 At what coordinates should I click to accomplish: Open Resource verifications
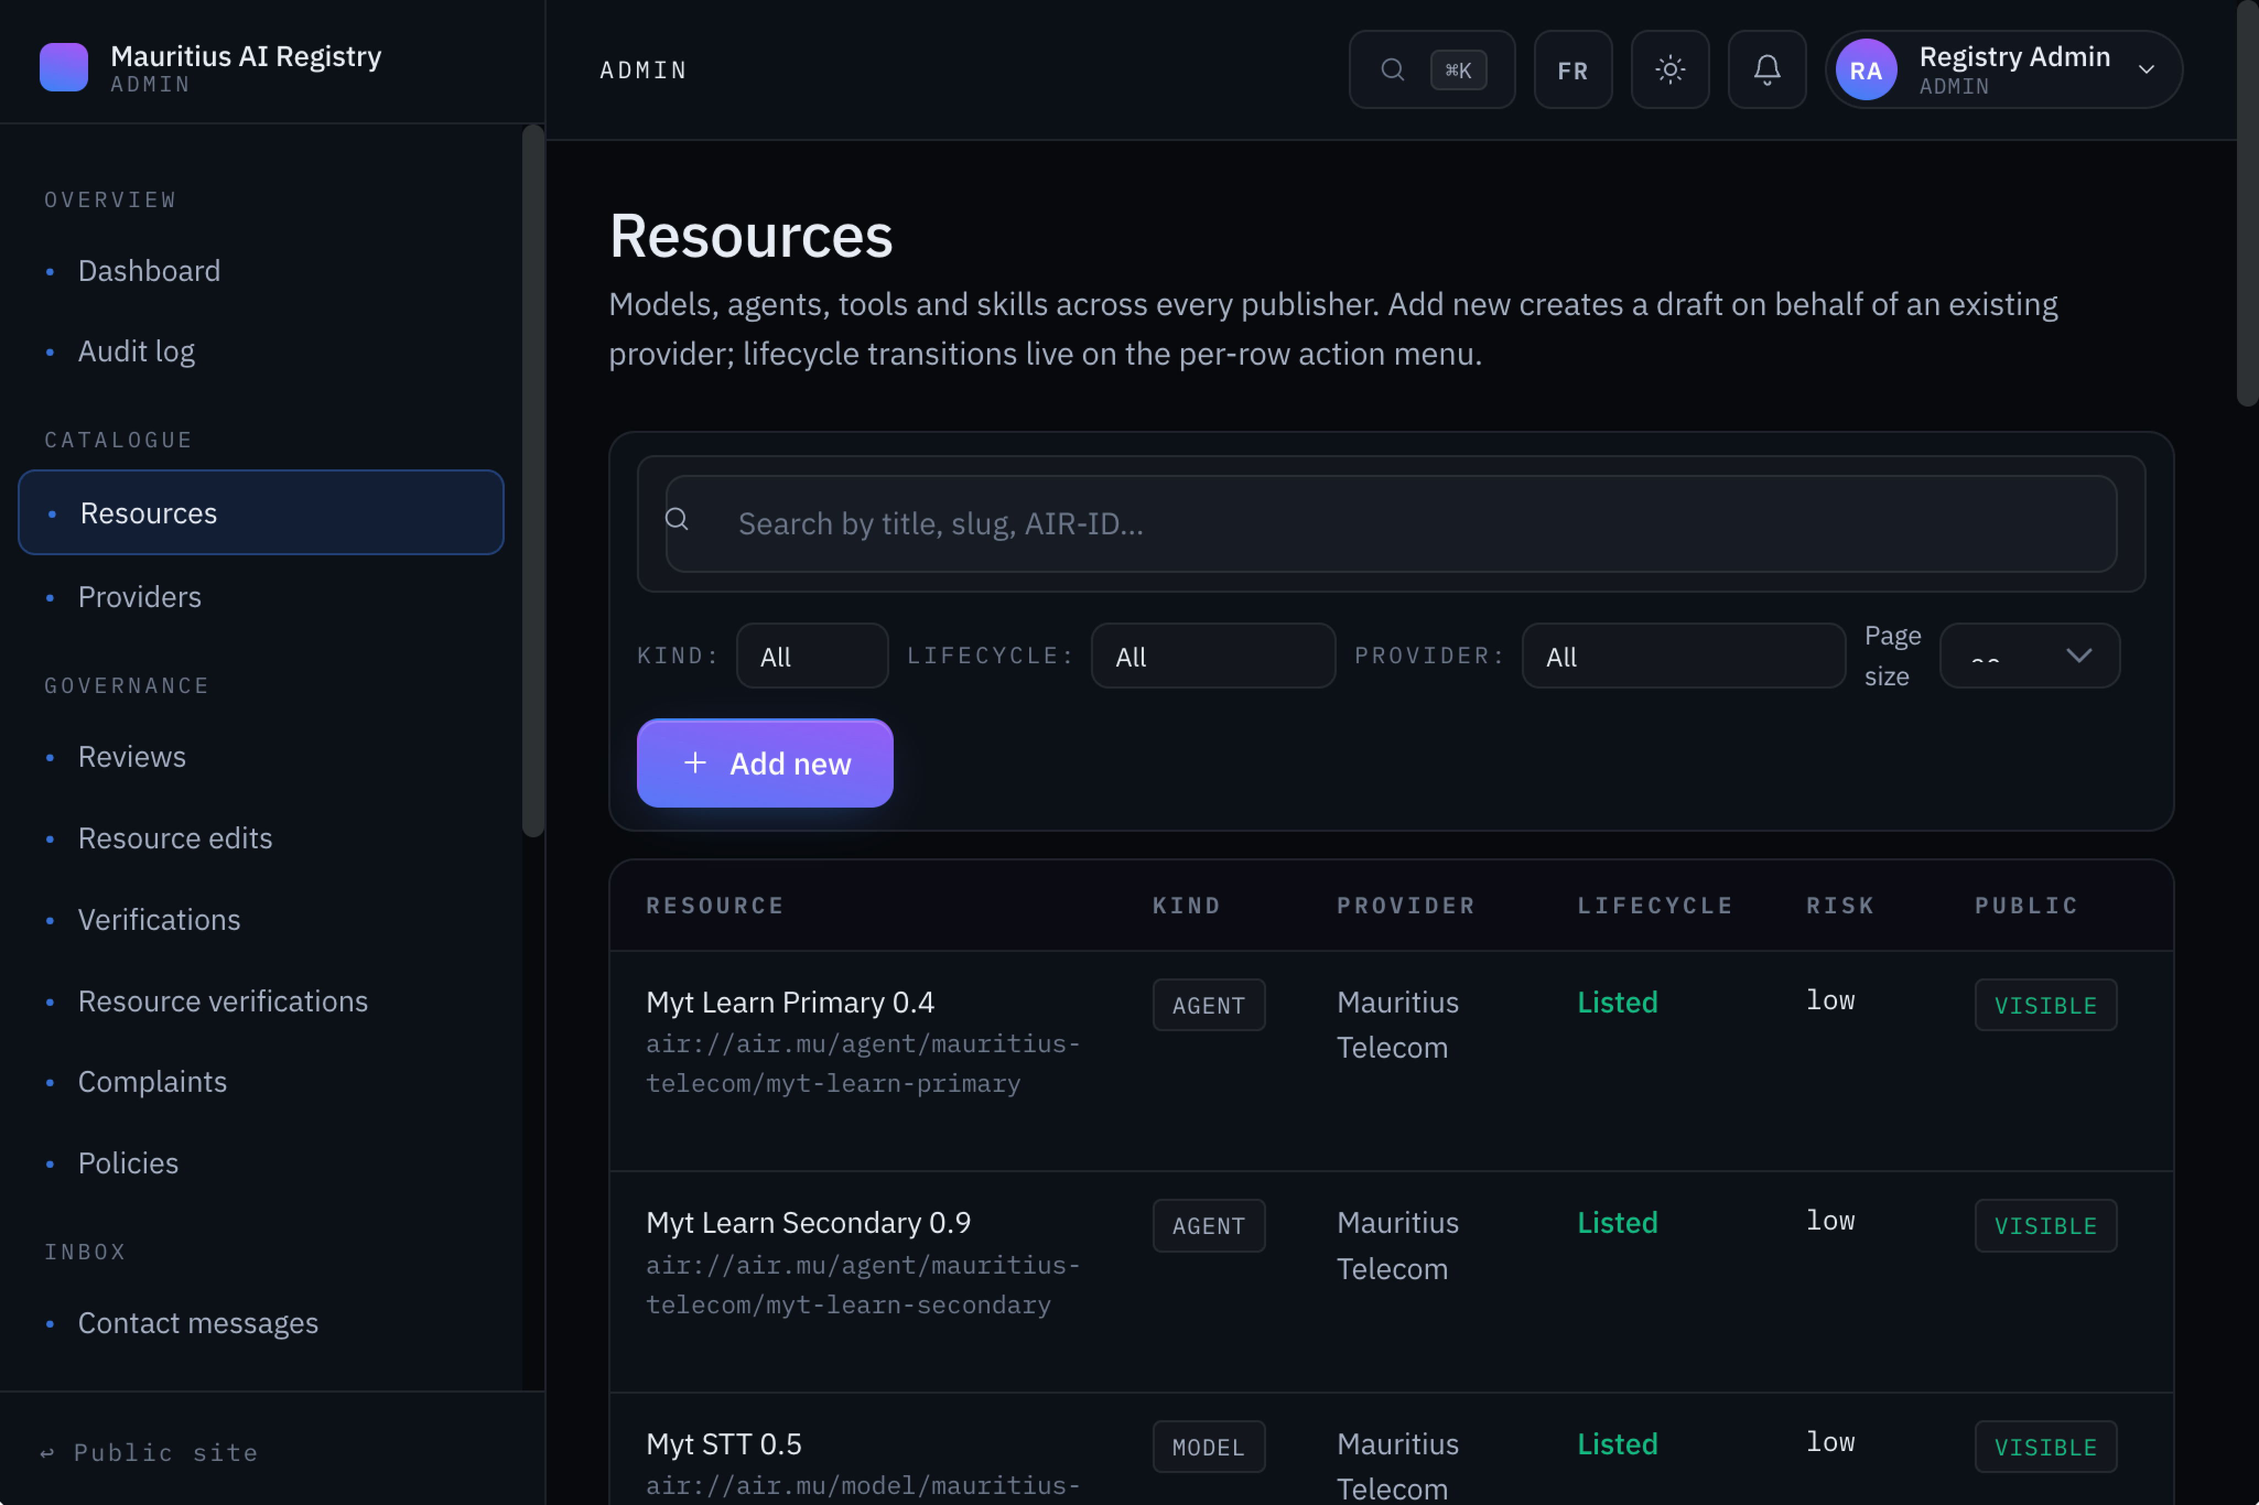(x=223, y=1001)
